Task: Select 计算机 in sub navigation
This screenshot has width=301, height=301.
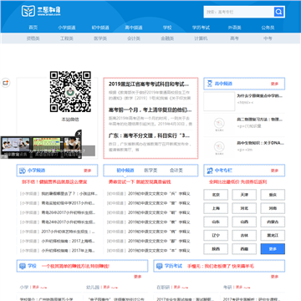Action: pos(201,38)
